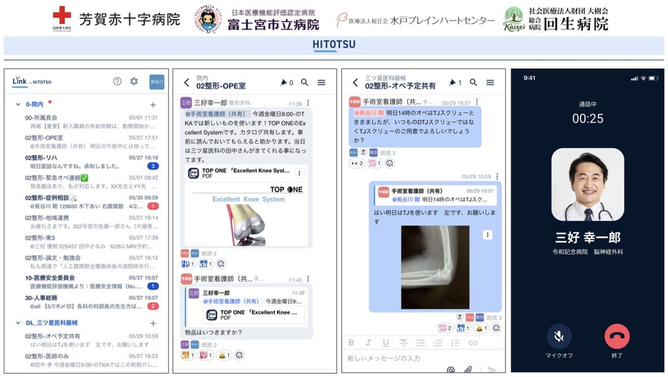Insert a mention with the @ icon
The image size is (668, 377).
point(450,370)
